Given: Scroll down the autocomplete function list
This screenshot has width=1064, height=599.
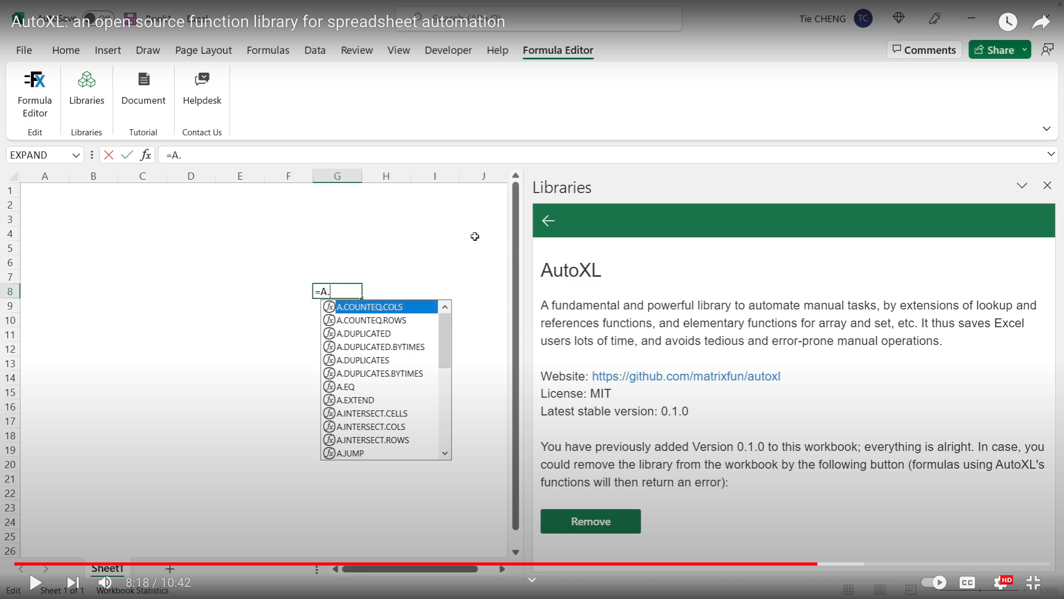Looking at the screenshot, I should (x=445, y=453).
